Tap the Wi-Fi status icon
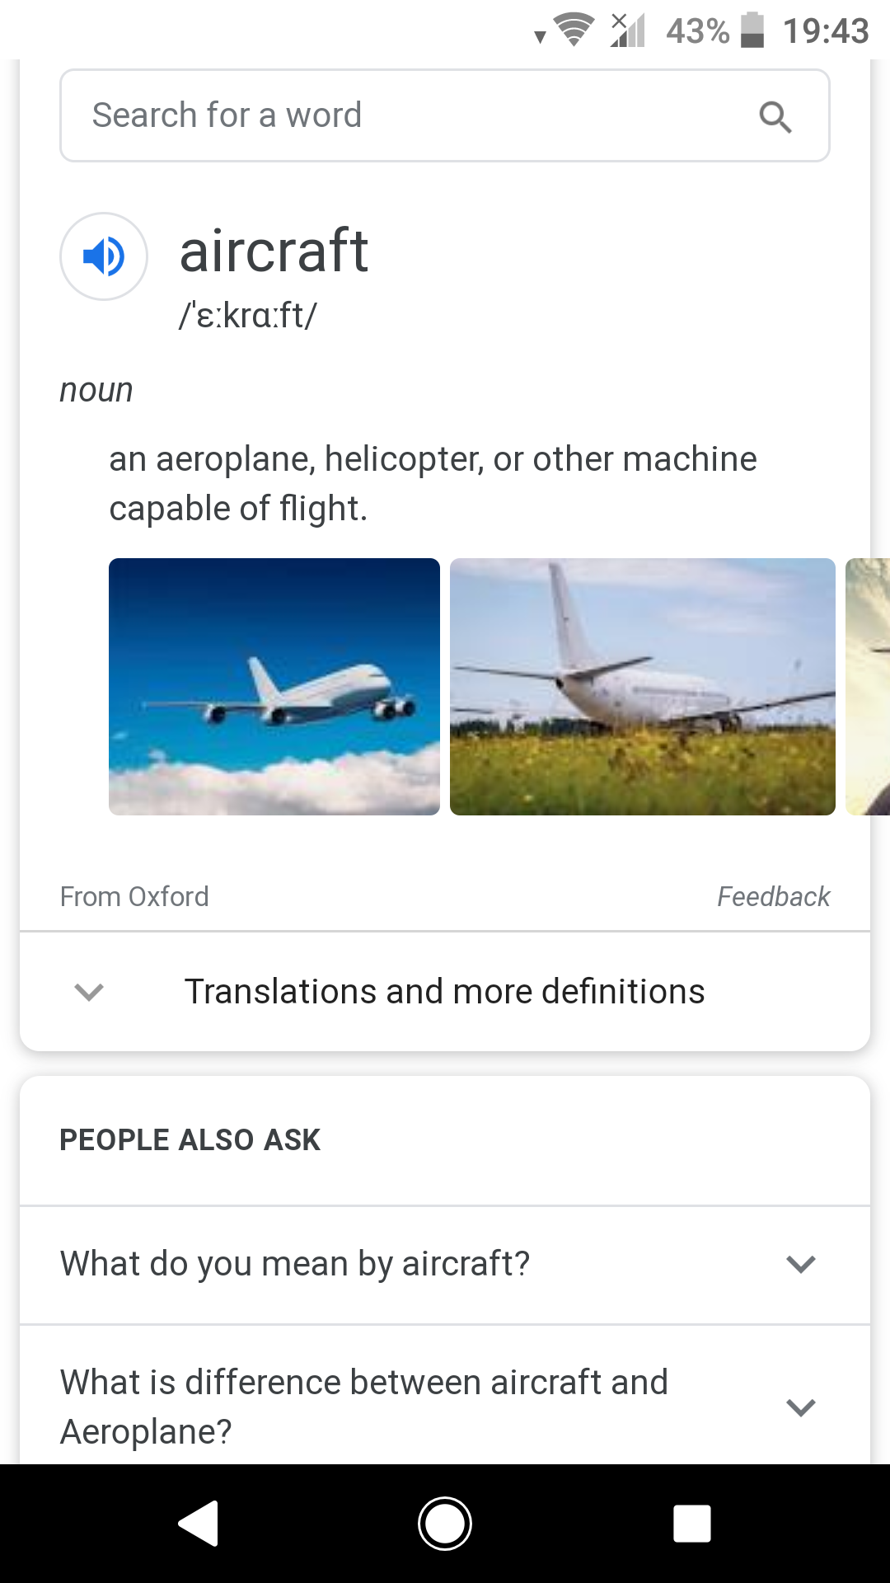The width and height of the screenshot is (890, 1583). point(574,31)
